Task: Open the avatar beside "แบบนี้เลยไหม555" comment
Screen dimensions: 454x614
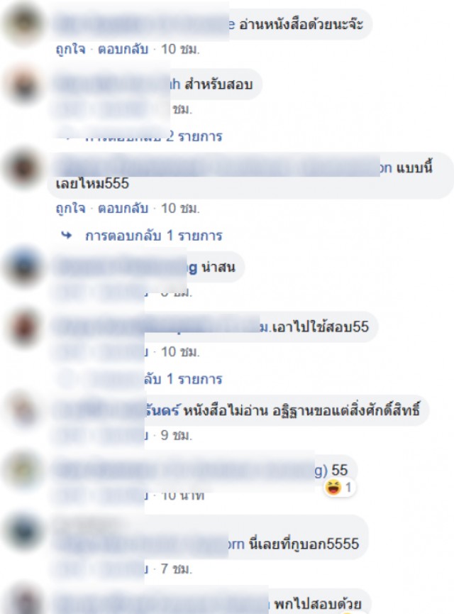Action: point(23,168)
